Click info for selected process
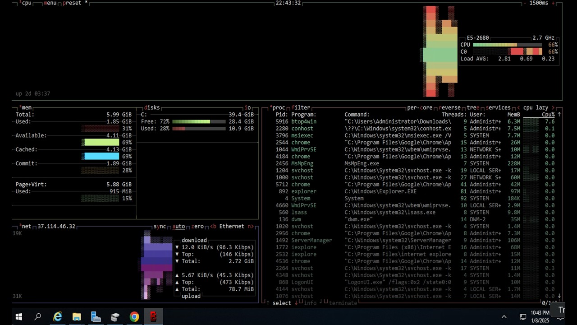This screenshot has width=577, height=325. pos(310,303)
